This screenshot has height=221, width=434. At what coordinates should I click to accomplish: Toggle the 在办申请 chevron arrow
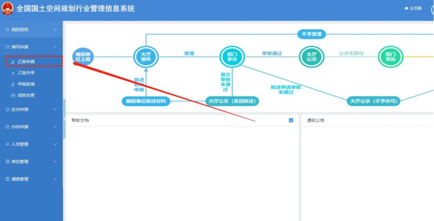[x=55, y=109]
